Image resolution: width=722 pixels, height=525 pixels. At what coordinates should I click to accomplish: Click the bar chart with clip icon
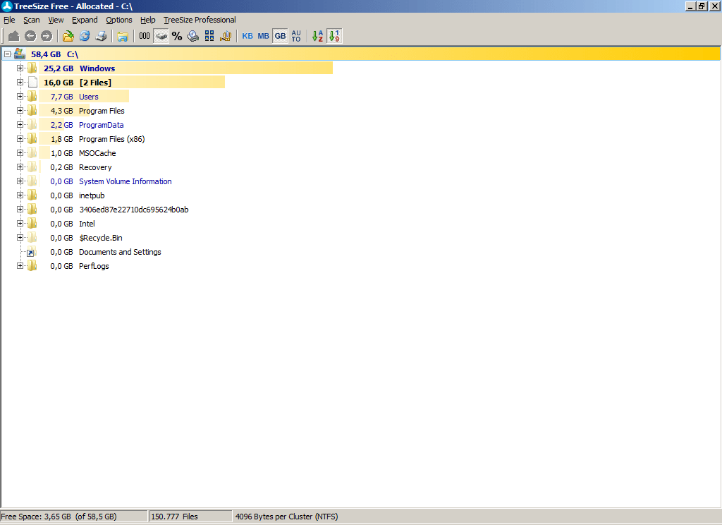tap(226, 36)
